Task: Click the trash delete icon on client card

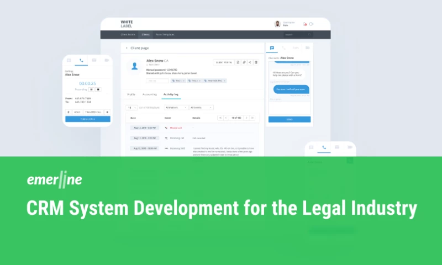Action: click(x=256, y=62)
